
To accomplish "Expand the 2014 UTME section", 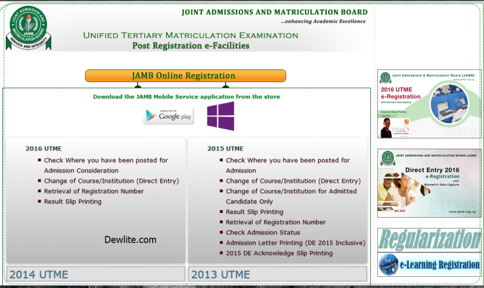I will pos(95,274).
